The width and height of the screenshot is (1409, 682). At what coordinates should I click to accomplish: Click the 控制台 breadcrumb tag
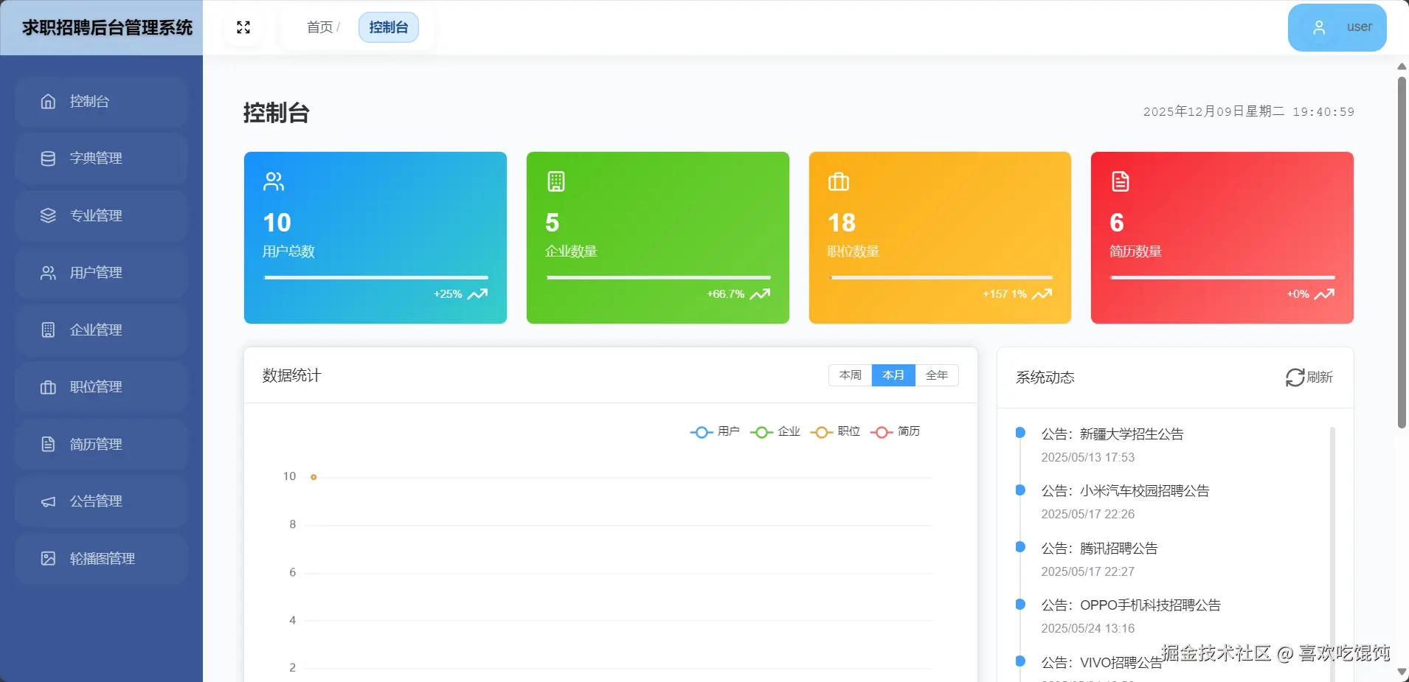click(x=389, y=27)
